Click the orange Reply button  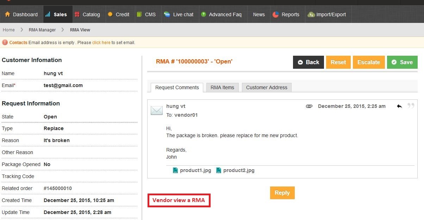tap(282, 192)
